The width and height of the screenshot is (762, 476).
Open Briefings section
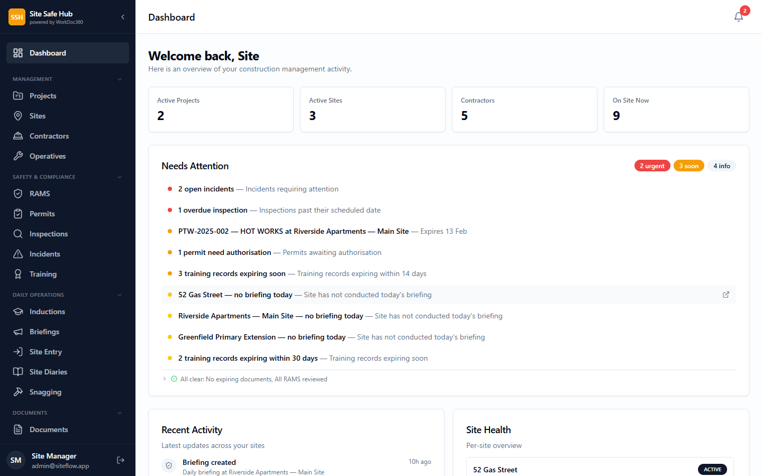coord(68,332)
